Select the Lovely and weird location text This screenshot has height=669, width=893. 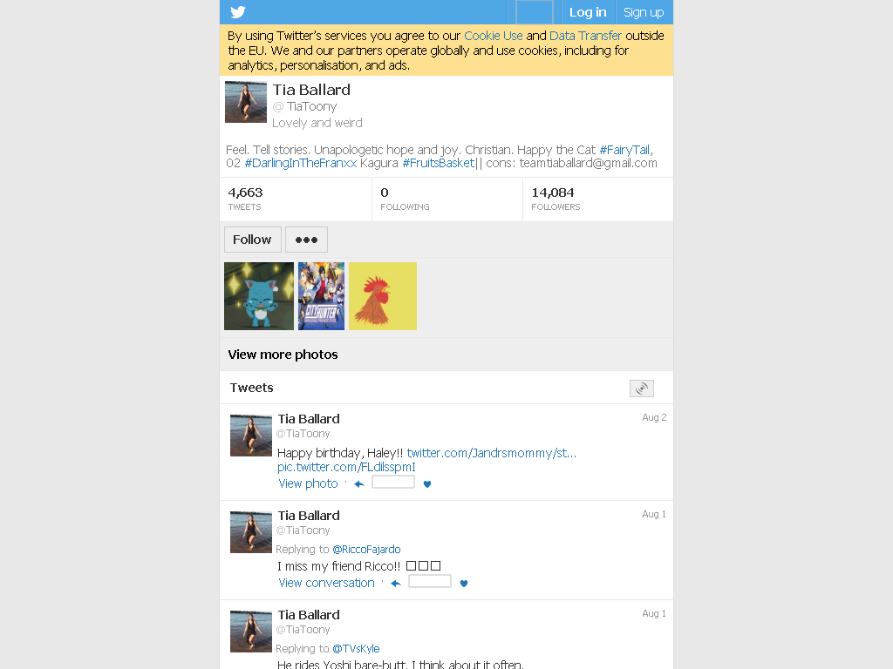317,123
